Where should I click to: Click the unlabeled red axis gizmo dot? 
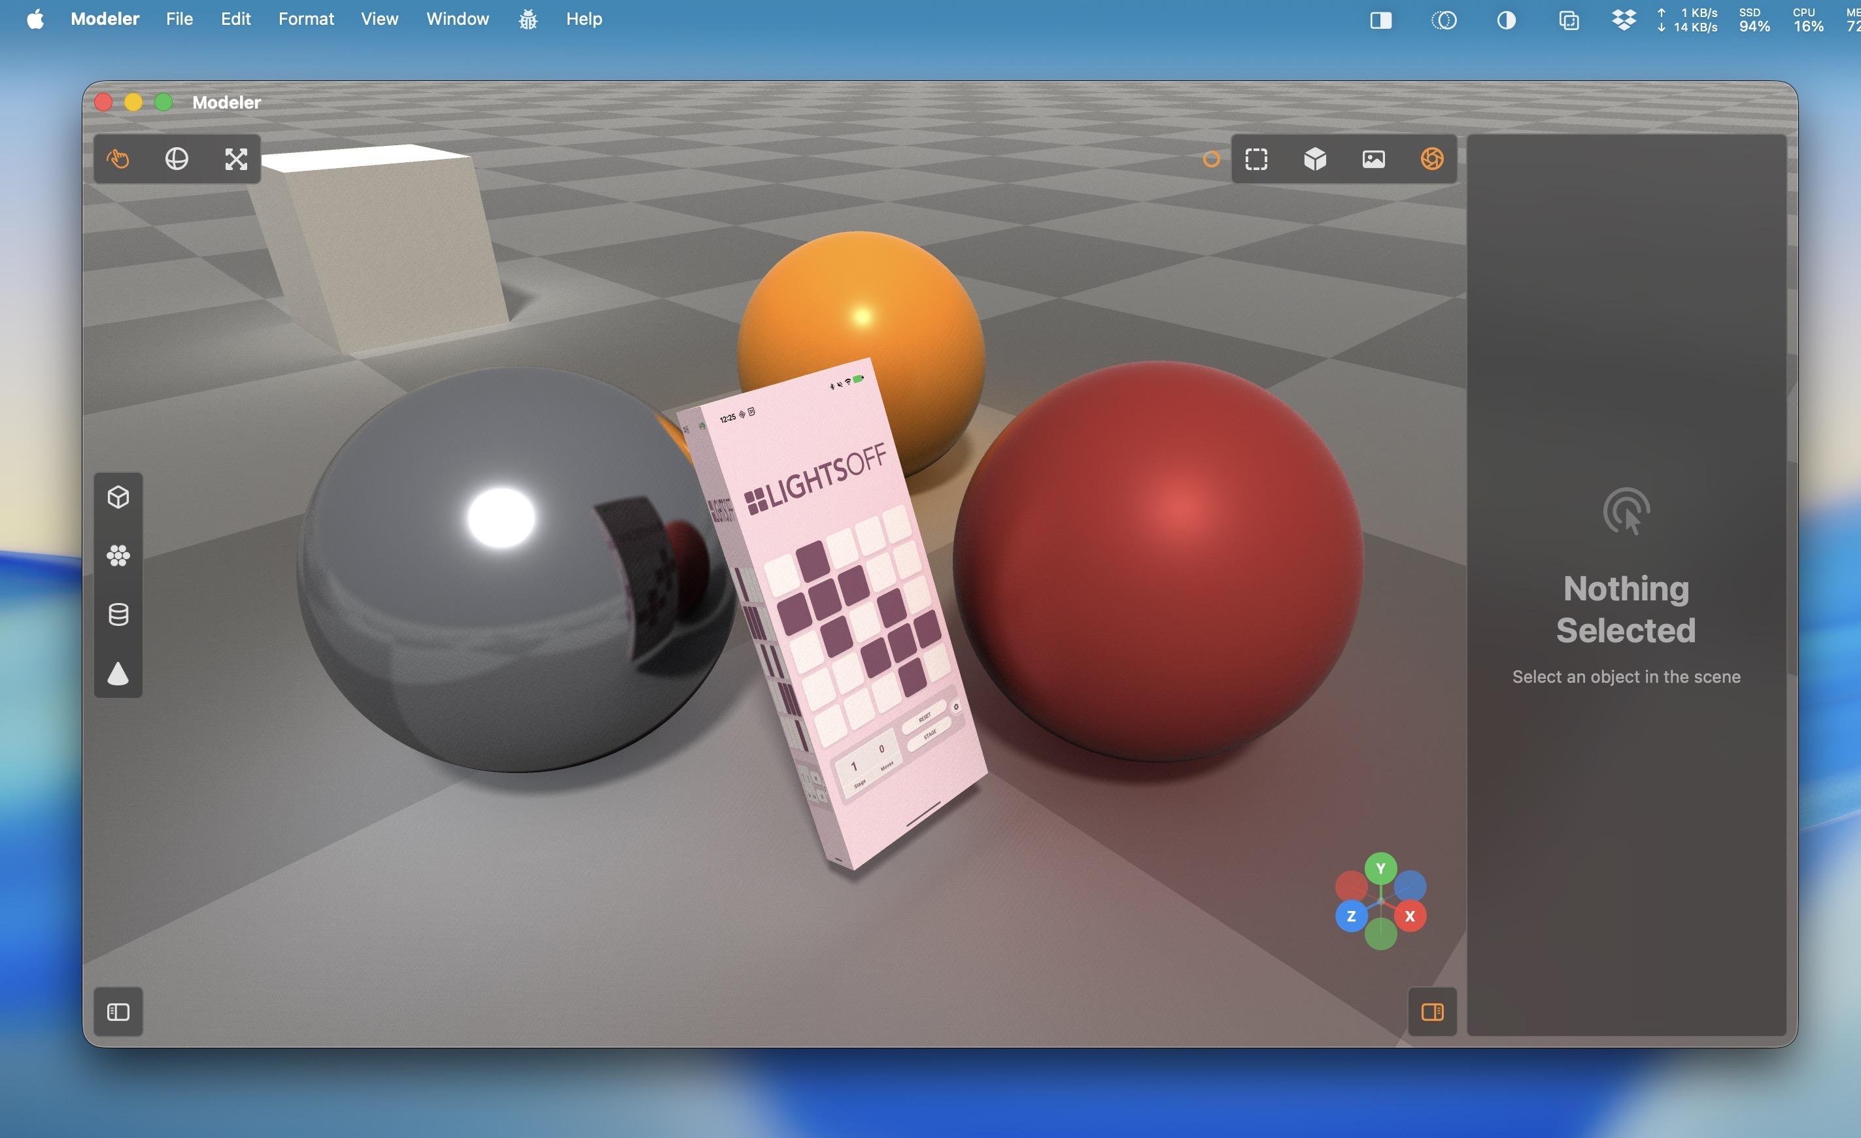pyautogui.click(x=1350, y=886)
